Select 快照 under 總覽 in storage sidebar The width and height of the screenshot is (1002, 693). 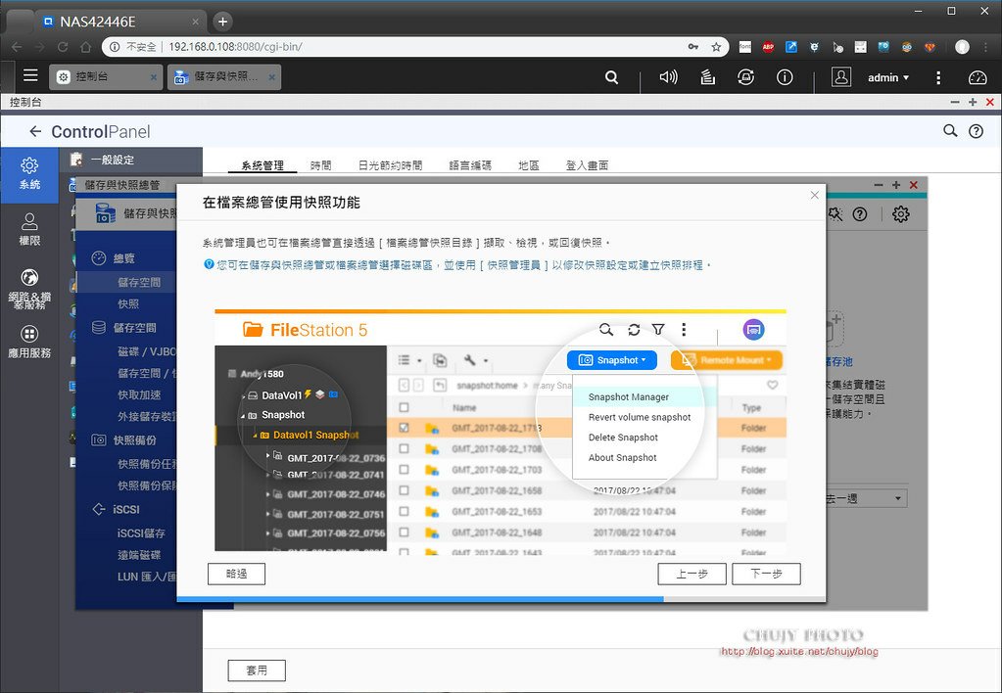126,304
